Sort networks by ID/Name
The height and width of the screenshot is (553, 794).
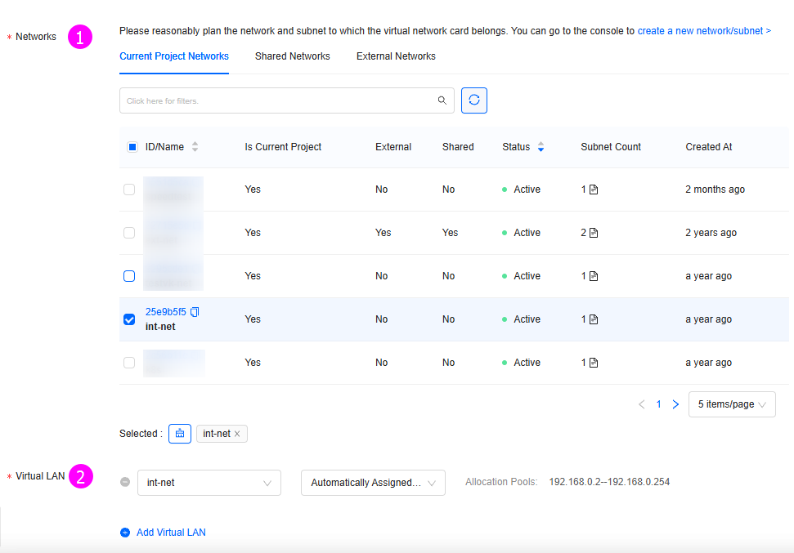[x=195, y=147]
